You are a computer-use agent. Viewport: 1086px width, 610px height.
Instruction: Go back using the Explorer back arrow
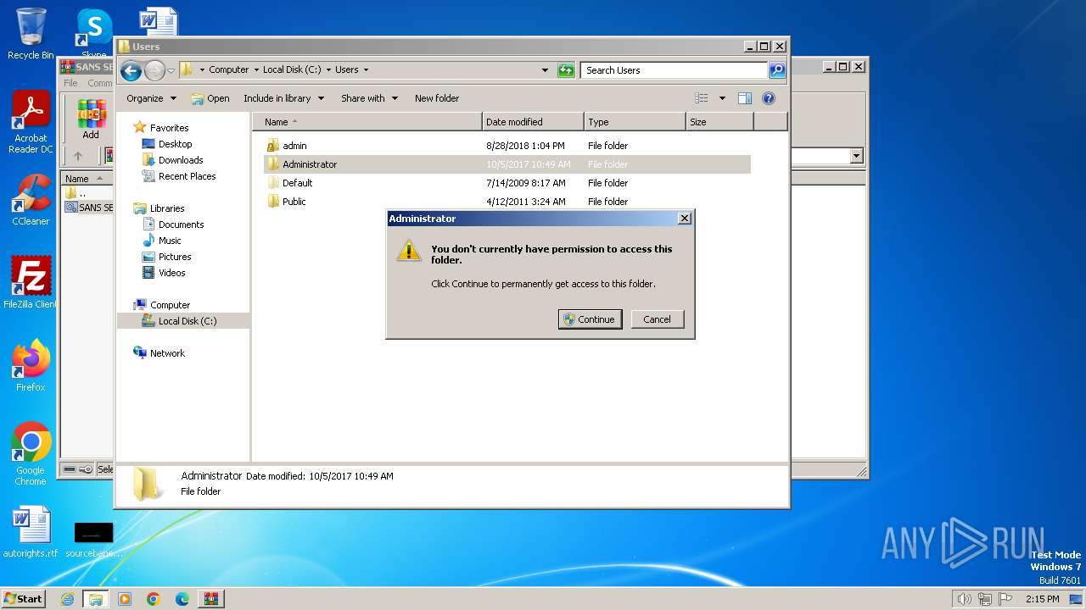131,70
